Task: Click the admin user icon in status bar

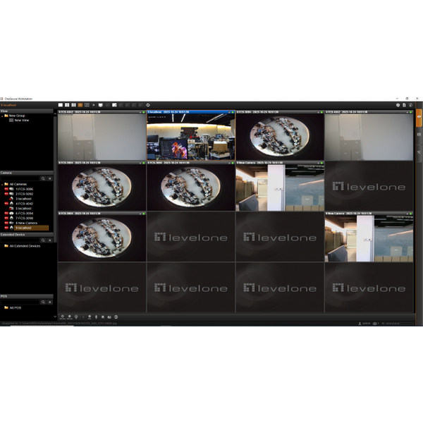Action: (x=360, y=323)
